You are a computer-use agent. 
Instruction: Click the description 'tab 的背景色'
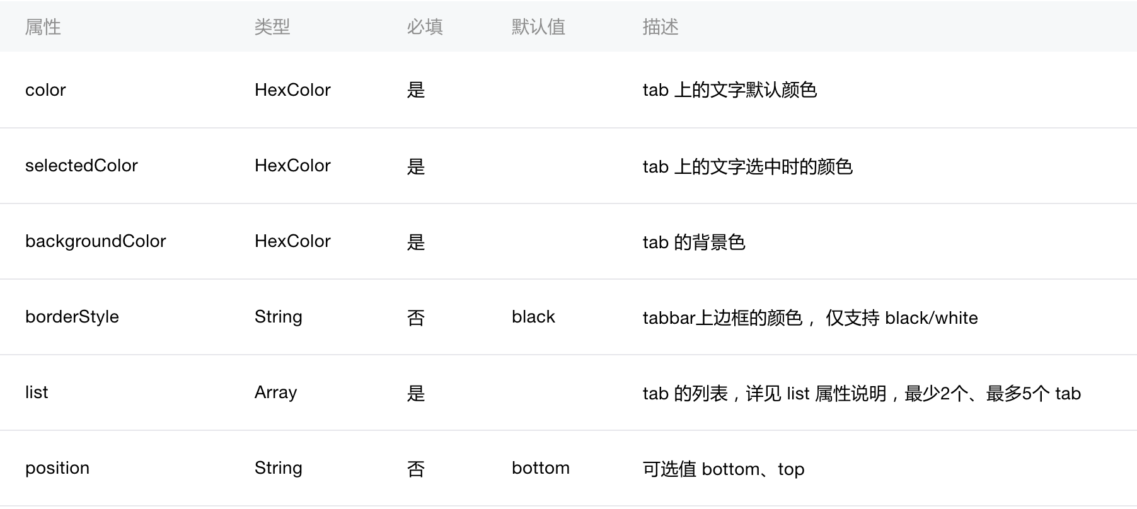694,242
